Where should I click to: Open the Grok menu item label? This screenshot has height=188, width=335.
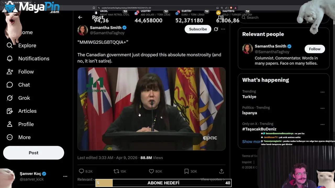pyautogui.click(x=24, y=98)
